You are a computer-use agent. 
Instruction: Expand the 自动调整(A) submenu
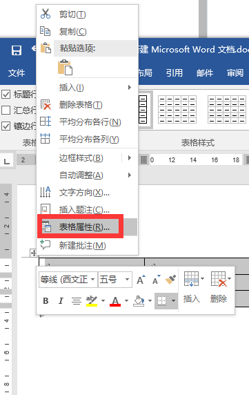(87, 175)
